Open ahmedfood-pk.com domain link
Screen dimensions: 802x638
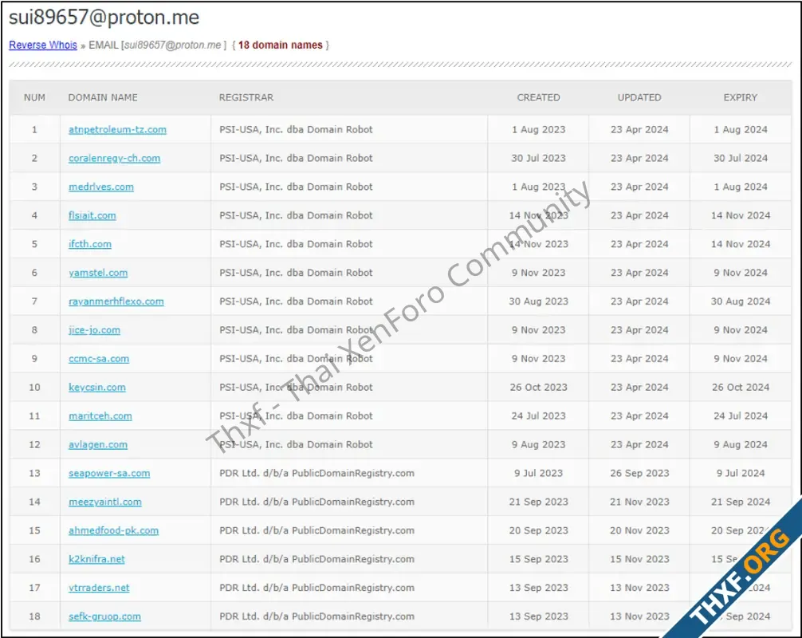(x=113, y=530)
